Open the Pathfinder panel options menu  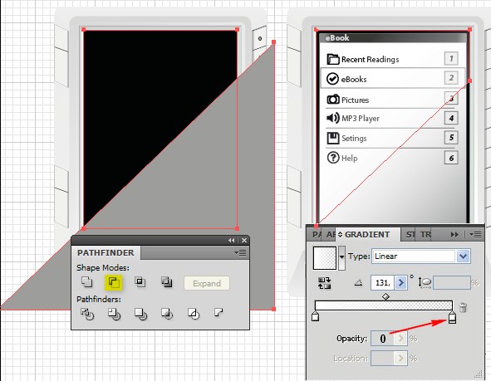pos(240,252)
